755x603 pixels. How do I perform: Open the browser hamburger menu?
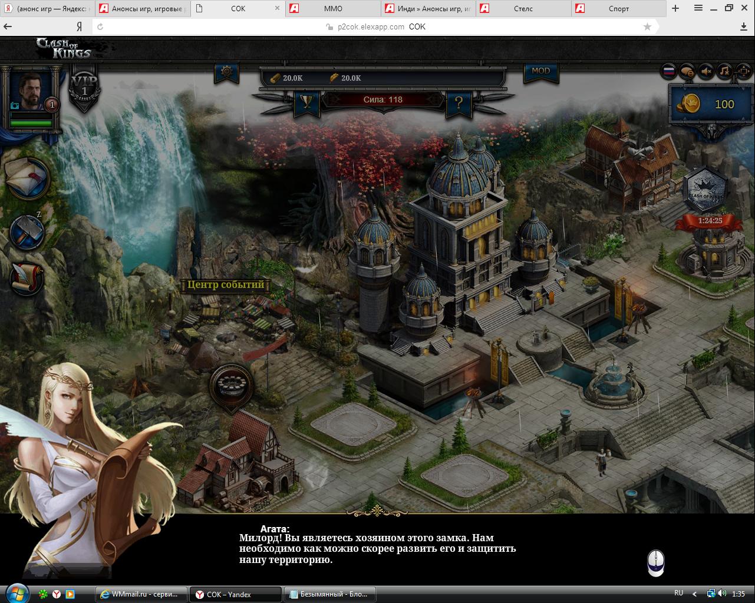[x=698, y=8]
